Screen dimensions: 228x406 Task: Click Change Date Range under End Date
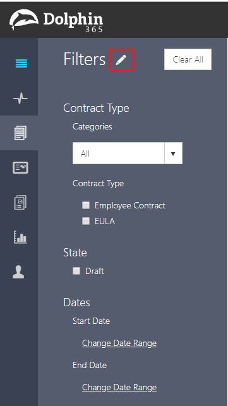(x=119, y=387)
